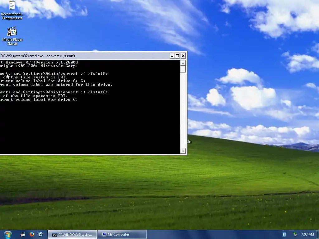Click the last 'volume label for drive C:' line
Viewport: 319px width, 239px height.
point(39,100)
